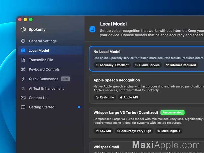Click the Multilingual+ tag text

(x=171, y=131)
